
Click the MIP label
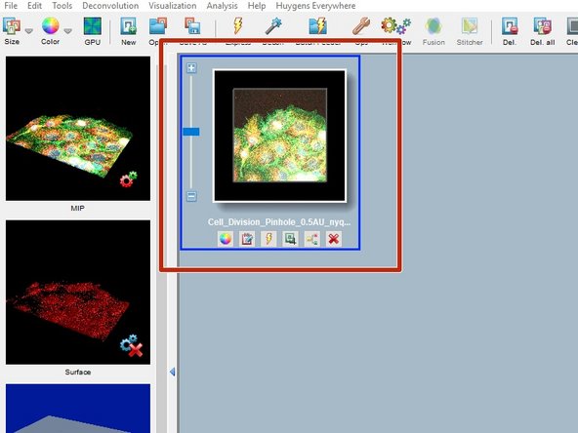point(77,208)
